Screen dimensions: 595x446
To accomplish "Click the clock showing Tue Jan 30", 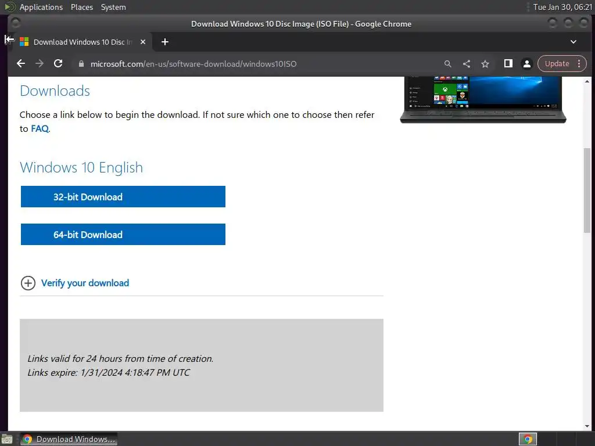I will click(562, 7).
